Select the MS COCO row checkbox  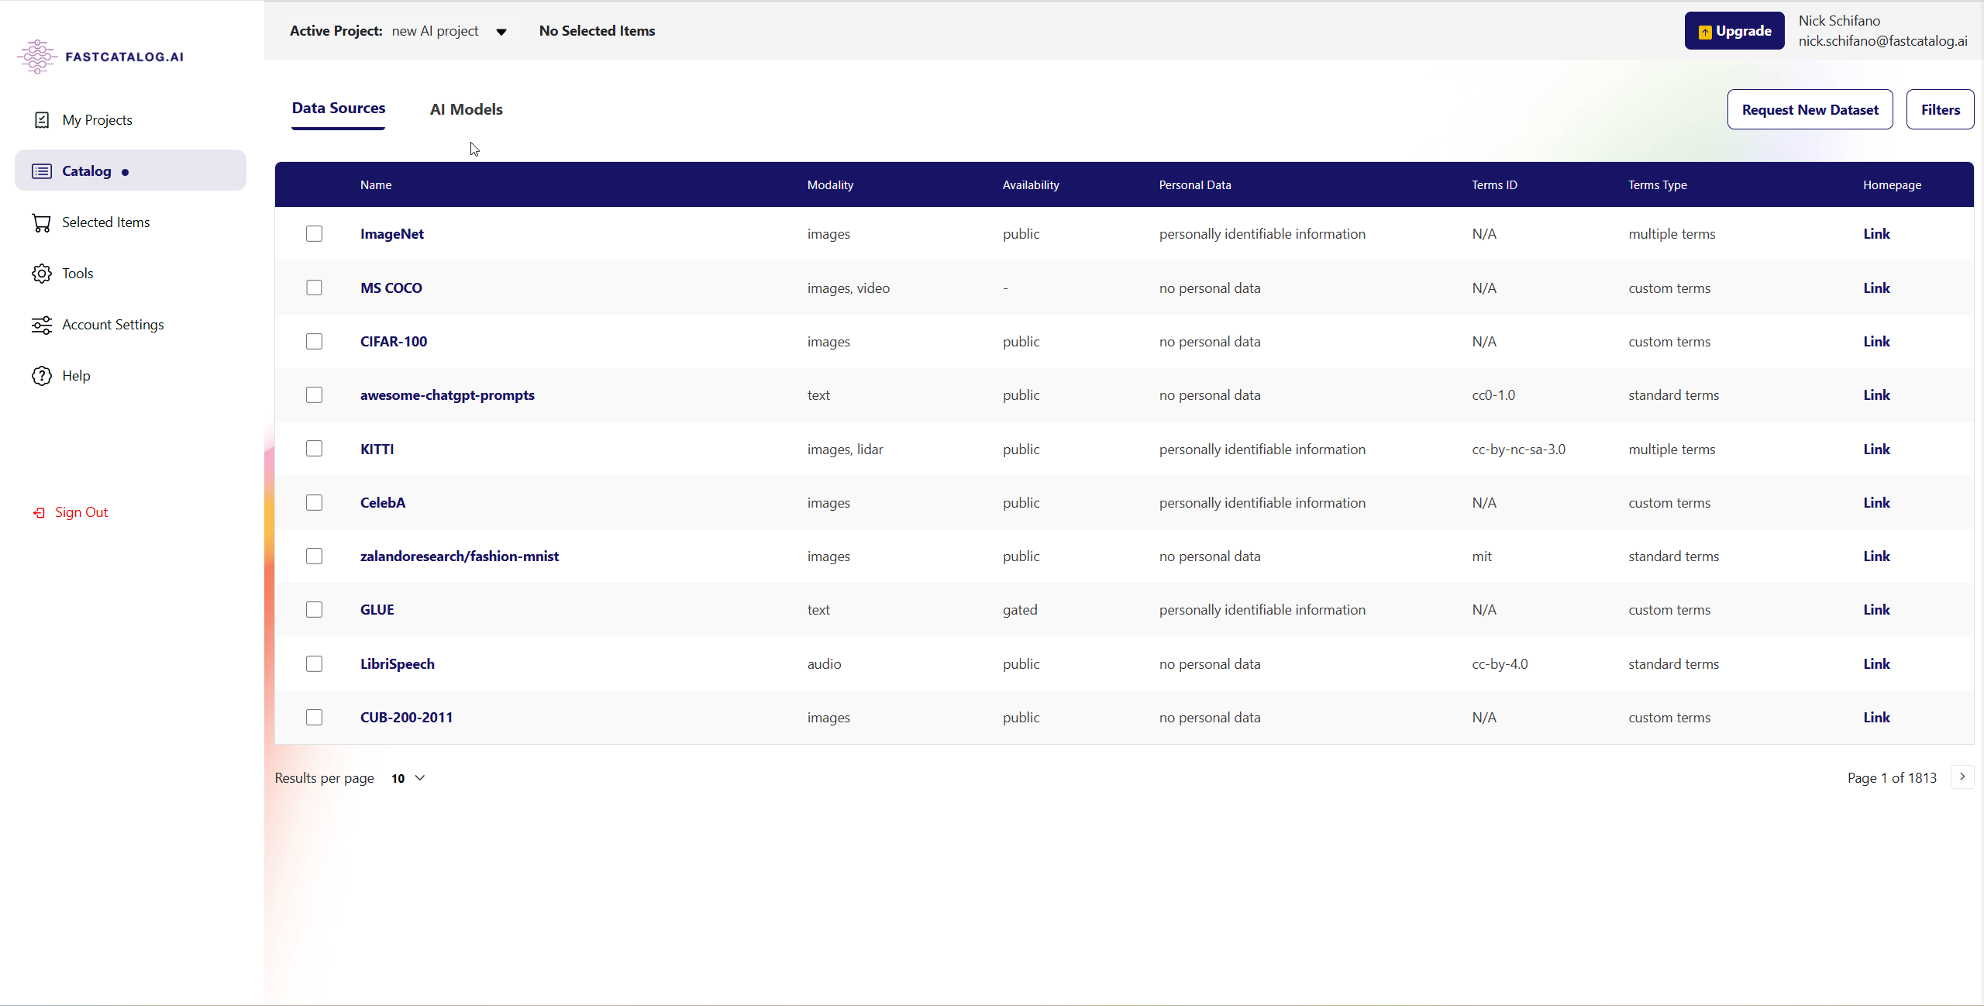(314, 288)
